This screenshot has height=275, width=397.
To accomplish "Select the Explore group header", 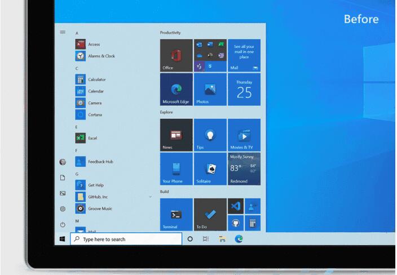I will 166,112.
